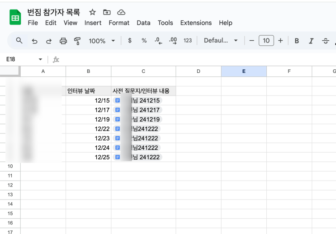Select row 10 header
336x234 pixels.
10,167
